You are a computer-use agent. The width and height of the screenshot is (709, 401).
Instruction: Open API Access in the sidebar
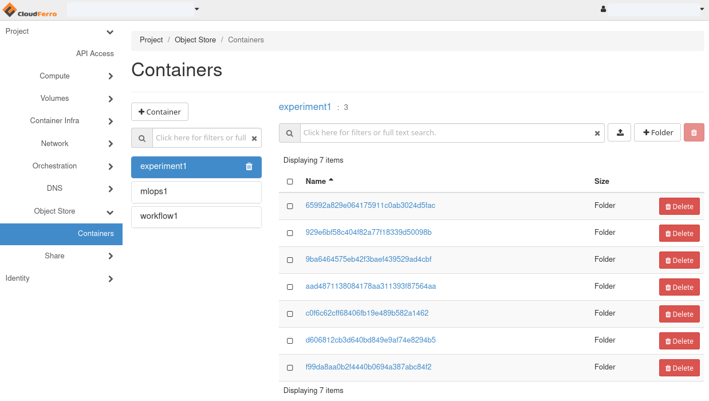95,53
